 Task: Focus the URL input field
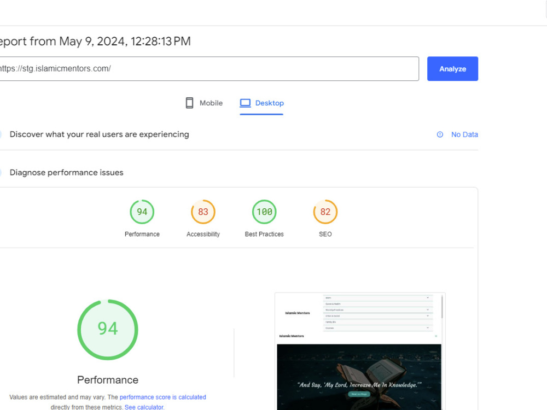[x=208, y=69]
